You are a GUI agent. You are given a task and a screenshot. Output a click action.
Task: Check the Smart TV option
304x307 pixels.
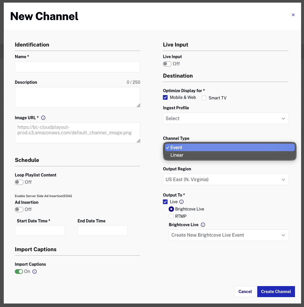204,98
